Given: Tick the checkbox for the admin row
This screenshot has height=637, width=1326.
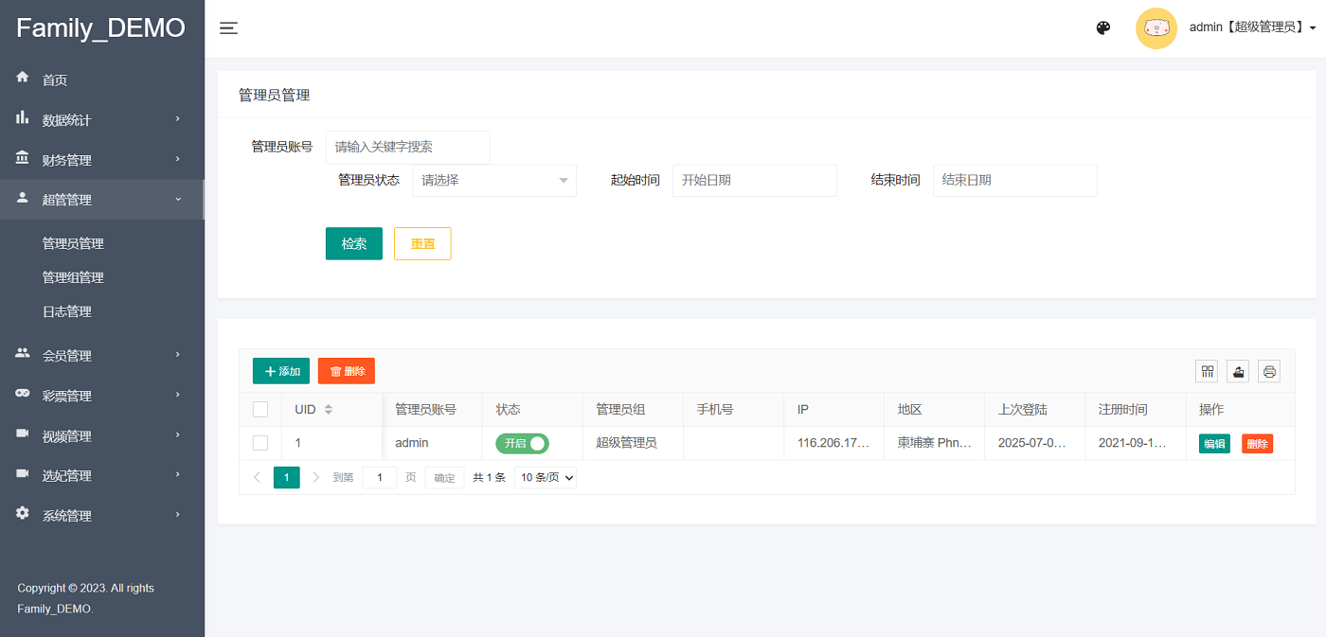Looking at the screenshot, I should pyautogui.click(x=260, y=443).
